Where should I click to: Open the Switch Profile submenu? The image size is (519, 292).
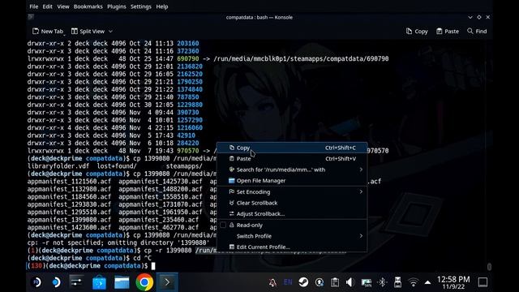292,236
